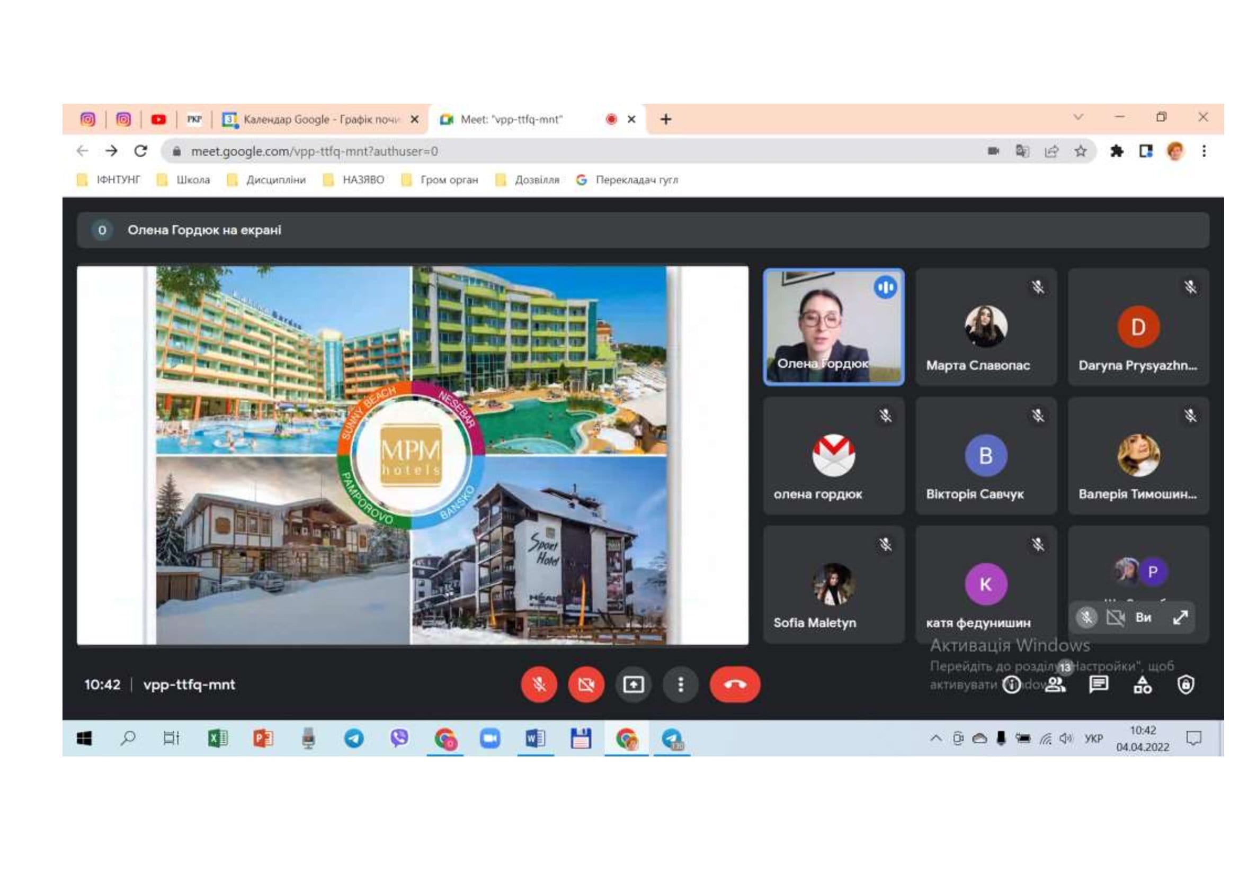This screenshot has height=875, width=1239.
Task: Show the participants people panel
Action: [x=1055, y=684]
